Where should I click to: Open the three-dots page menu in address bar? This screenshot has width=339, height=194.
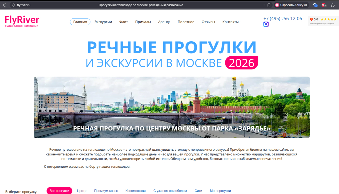263,5
